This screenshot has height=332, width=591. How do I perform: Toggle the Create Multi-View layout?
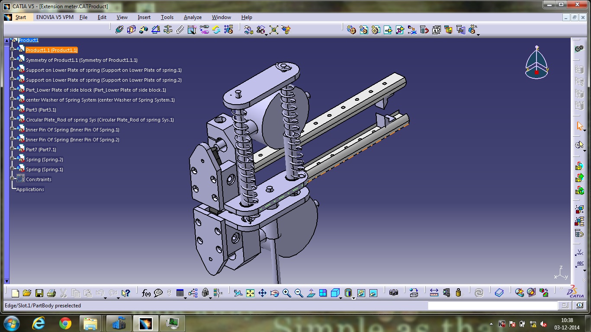click(x=323, y=293)
